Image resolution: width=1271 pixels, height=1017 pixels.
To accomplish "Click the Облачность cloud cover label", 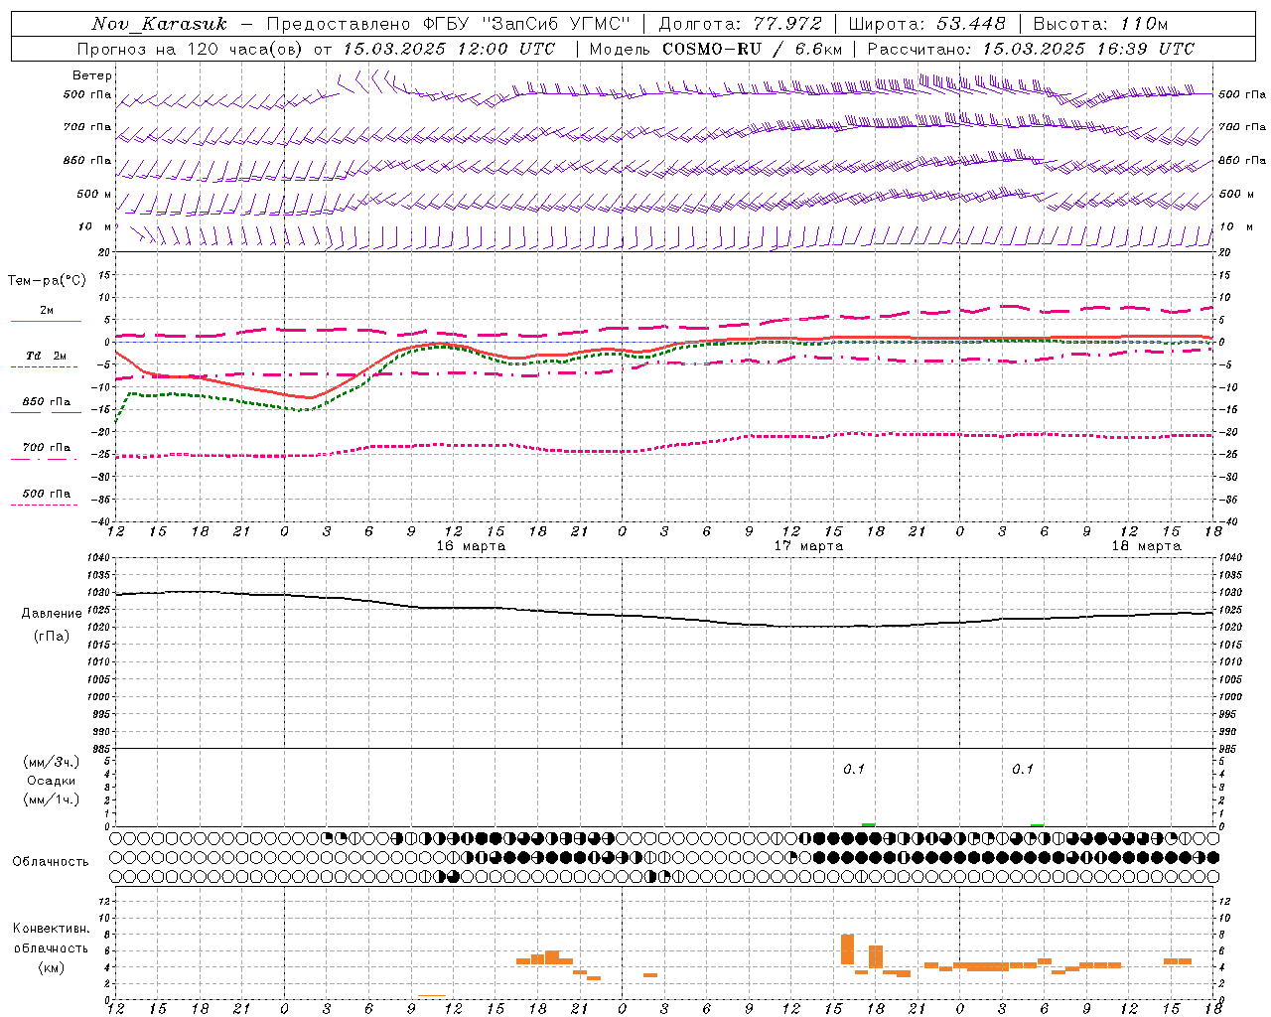I will [x=51, y=861].
